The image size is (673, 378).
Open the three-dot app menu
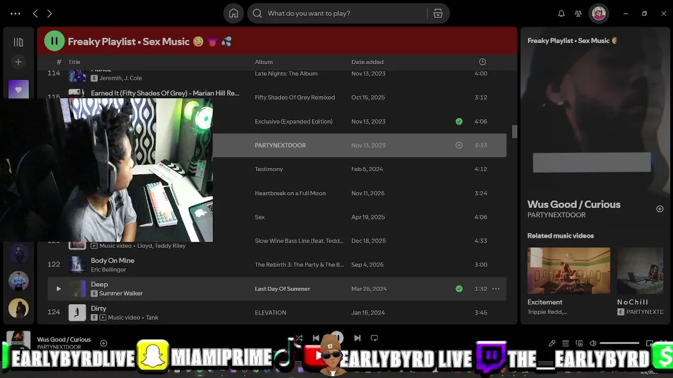pos(15,14)
